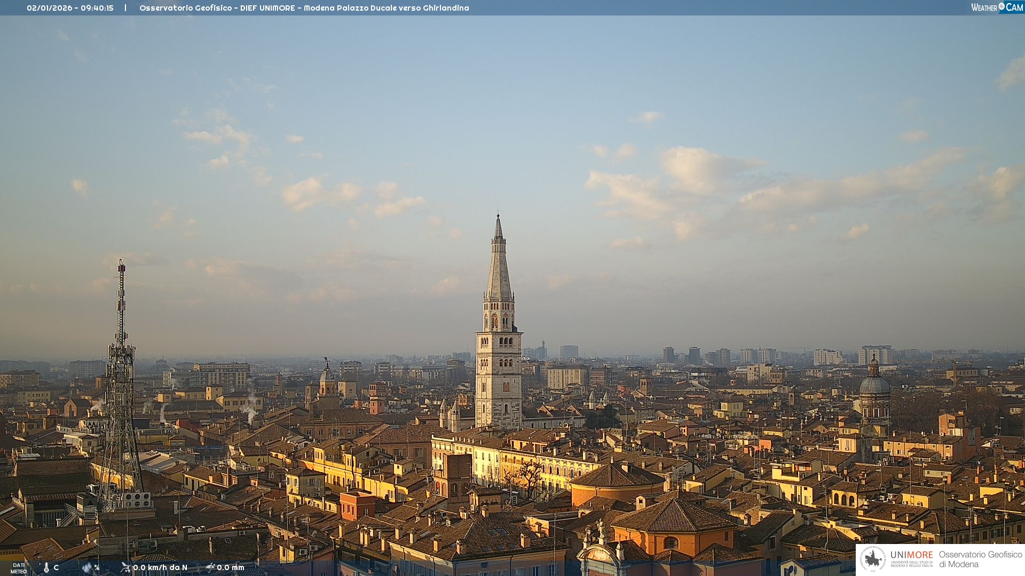Click the rainfall 0.0 mm reading
The width and height of the screenshot is (1025, 576).
pyautogui.click(x=231, y=567)
